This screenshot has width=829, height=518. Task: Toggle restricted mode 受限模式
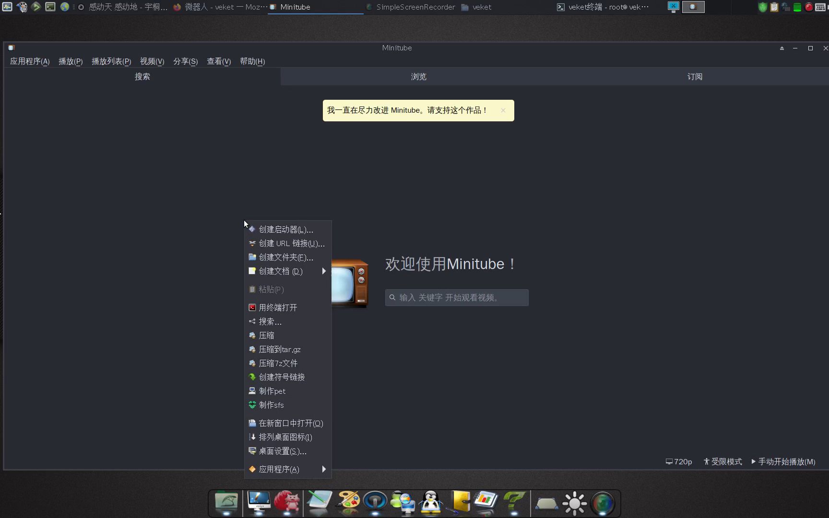tap(723, 461)
